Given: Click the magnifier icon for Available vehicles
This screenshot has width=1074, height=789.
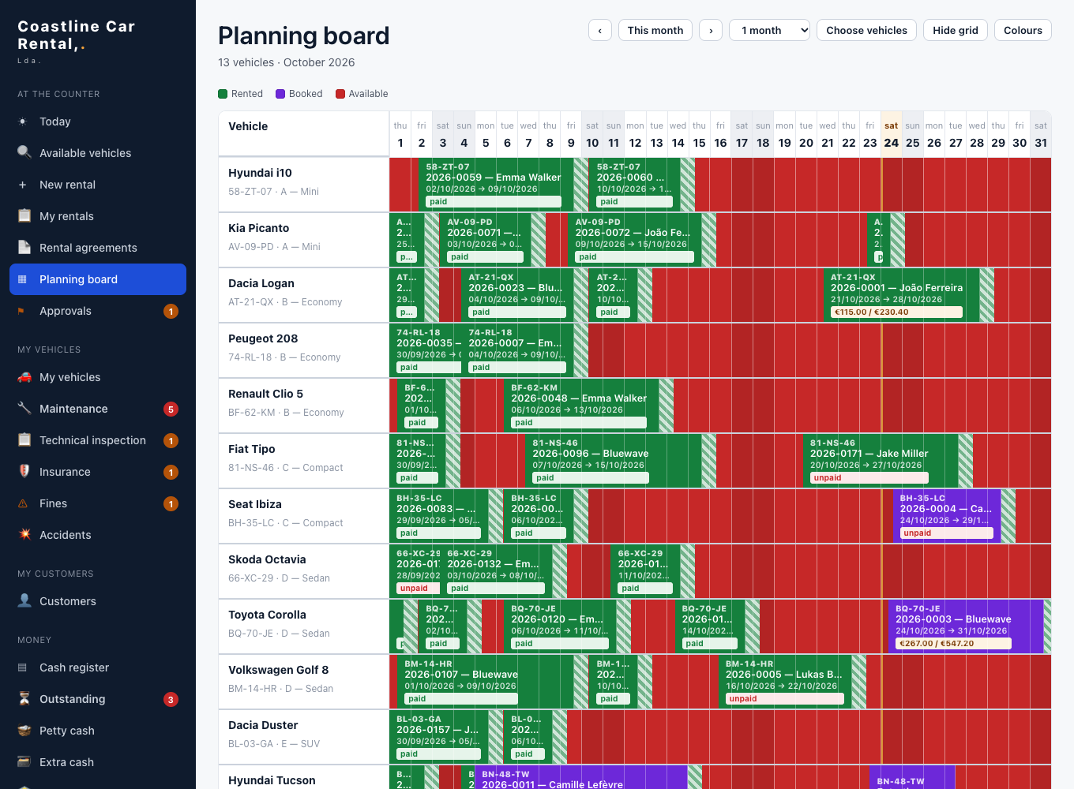Looking at the screenshot, I should click(x=24, y=152).
